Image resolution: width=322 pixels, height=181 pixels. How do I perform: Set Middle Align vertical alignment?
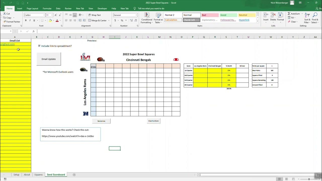tap(70, 15)
